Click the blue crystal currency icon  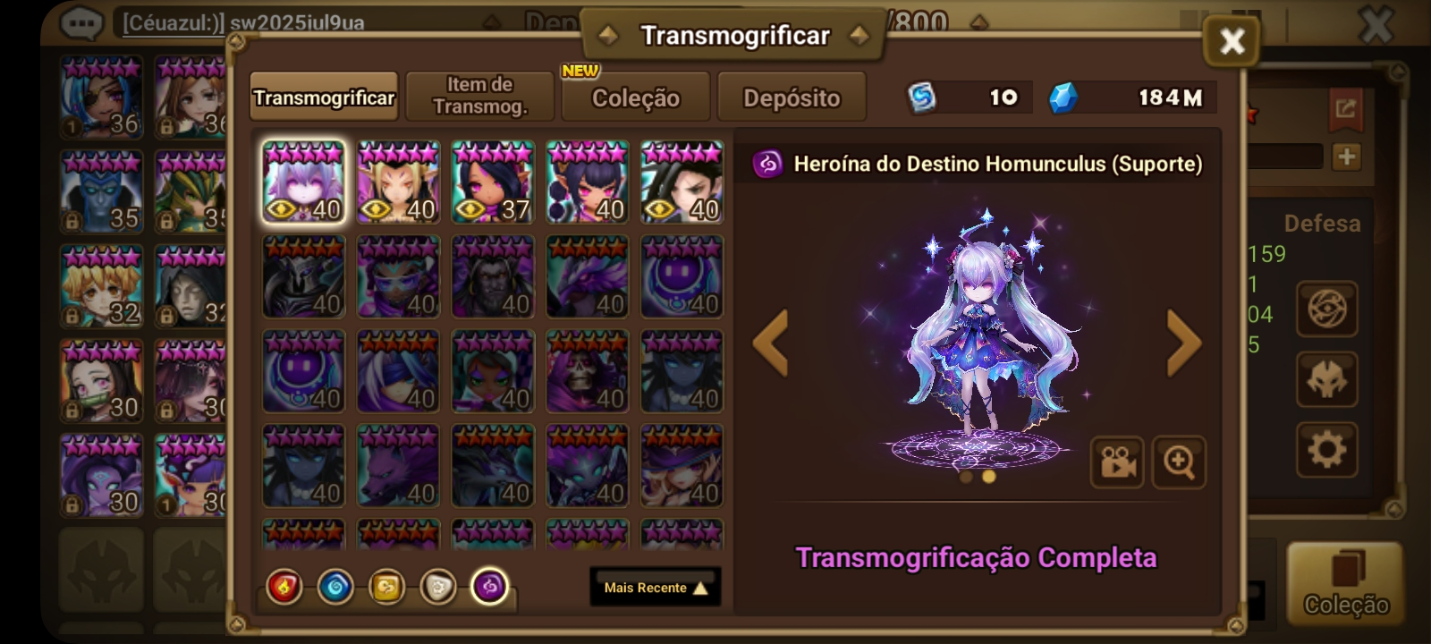pos(1062,97)
